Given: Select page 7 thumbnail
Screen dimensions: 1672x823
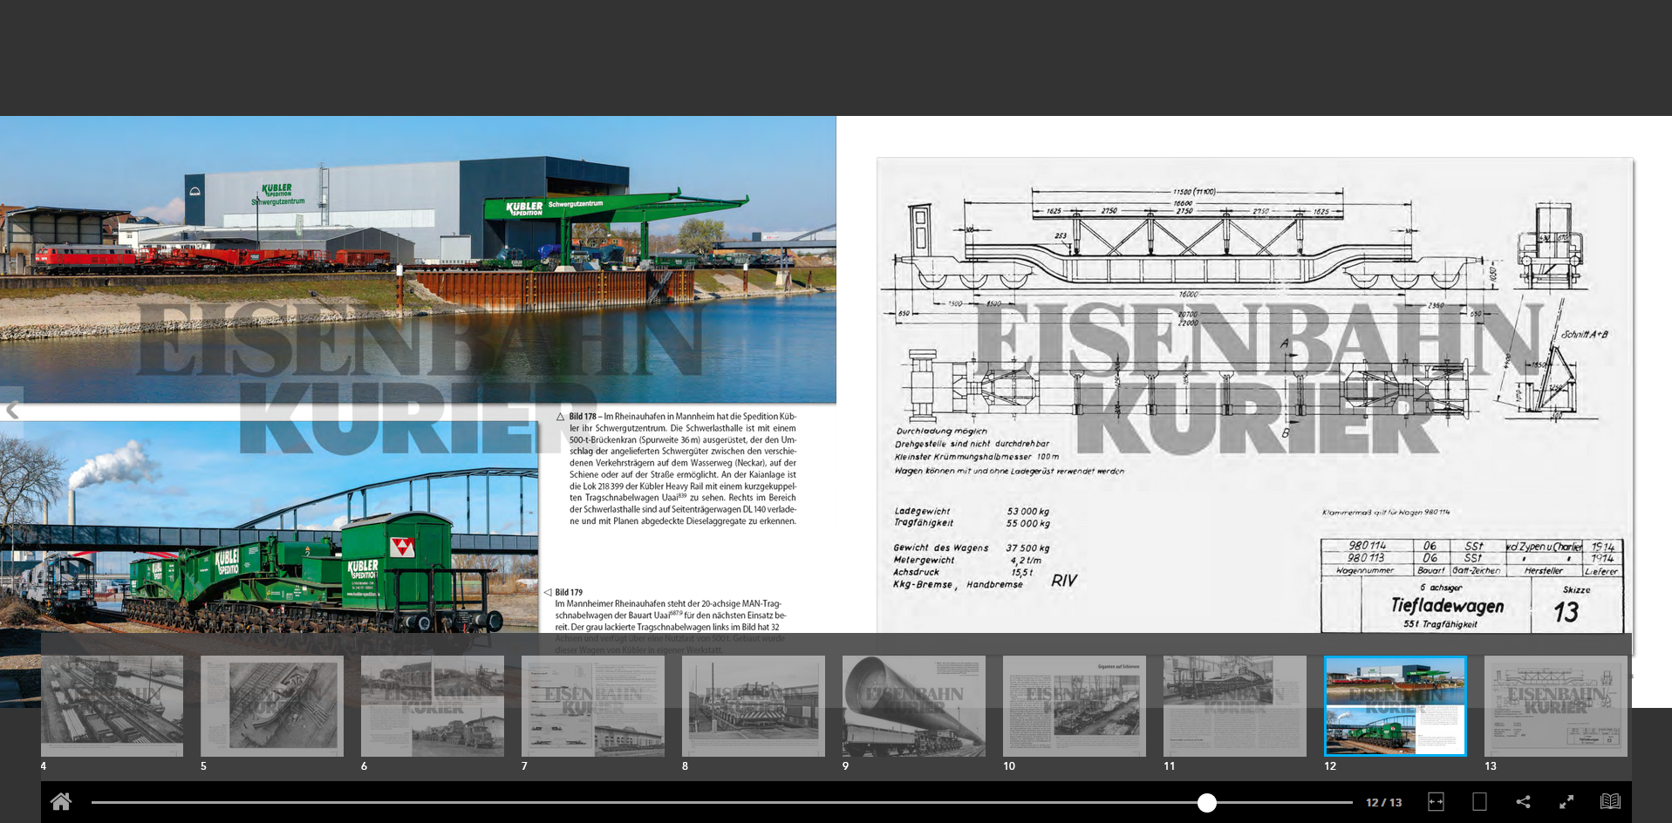Looking at the screenshot, I should coord(593,706).
